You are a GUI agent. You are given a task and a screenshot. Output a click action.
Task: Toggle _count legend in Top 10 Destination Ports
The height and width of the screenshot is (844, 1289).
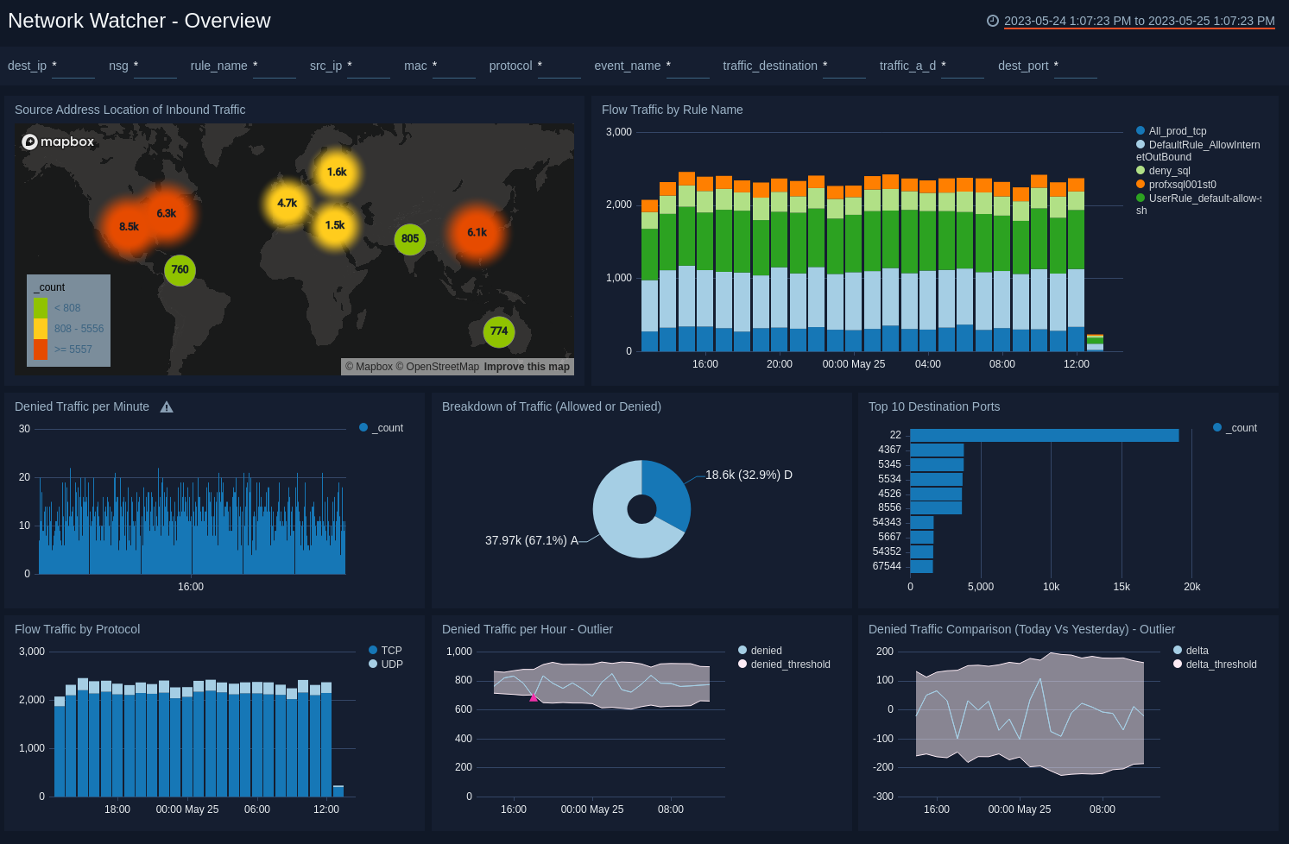tap(1235, 428)
